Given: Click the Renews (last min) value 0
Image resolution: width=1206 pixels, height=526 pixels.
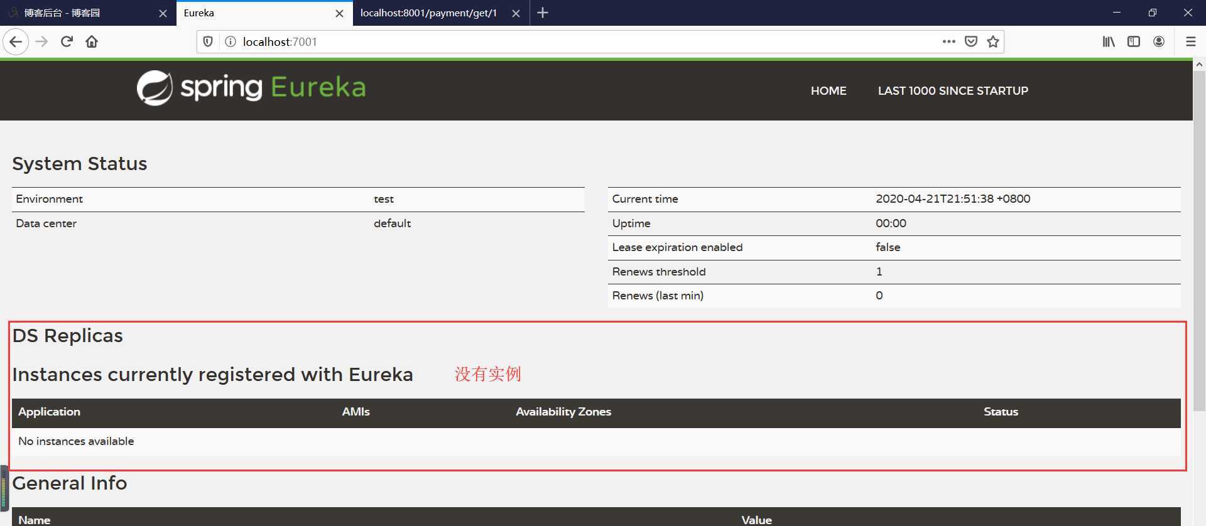Looking at the screenshot, I should click(879, 296).
